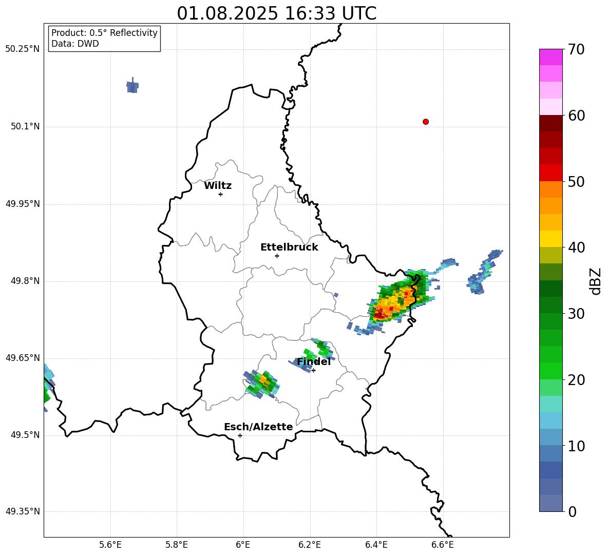Click the echo at the left map edge
The width and height of the screenshot is (608, 555).
point(48,388)
